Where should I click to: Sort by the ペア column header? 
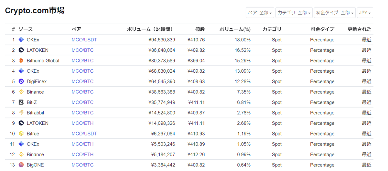click(x=76, y=29)
